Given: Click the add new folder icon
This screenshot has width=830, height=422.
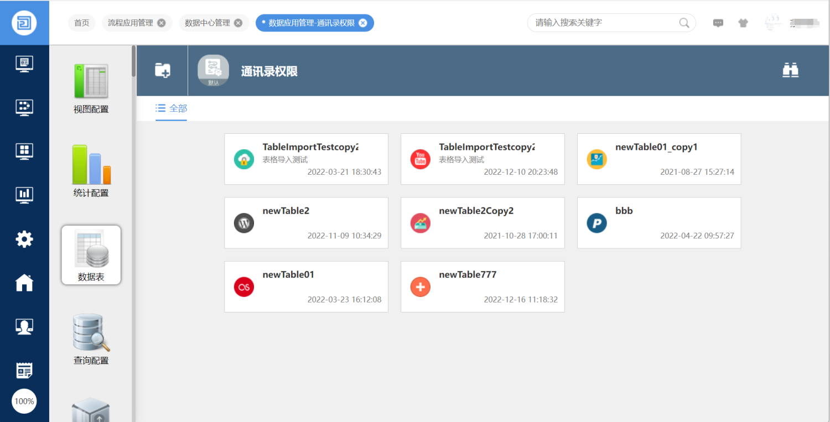Looking at the screenshot, I should (163, 70).
